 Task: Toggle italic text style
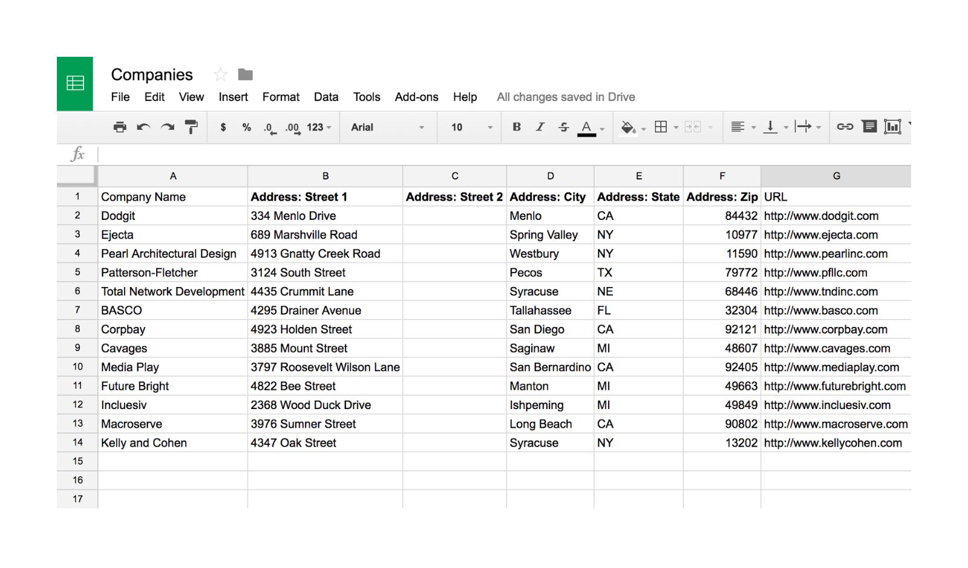(540, 127)
